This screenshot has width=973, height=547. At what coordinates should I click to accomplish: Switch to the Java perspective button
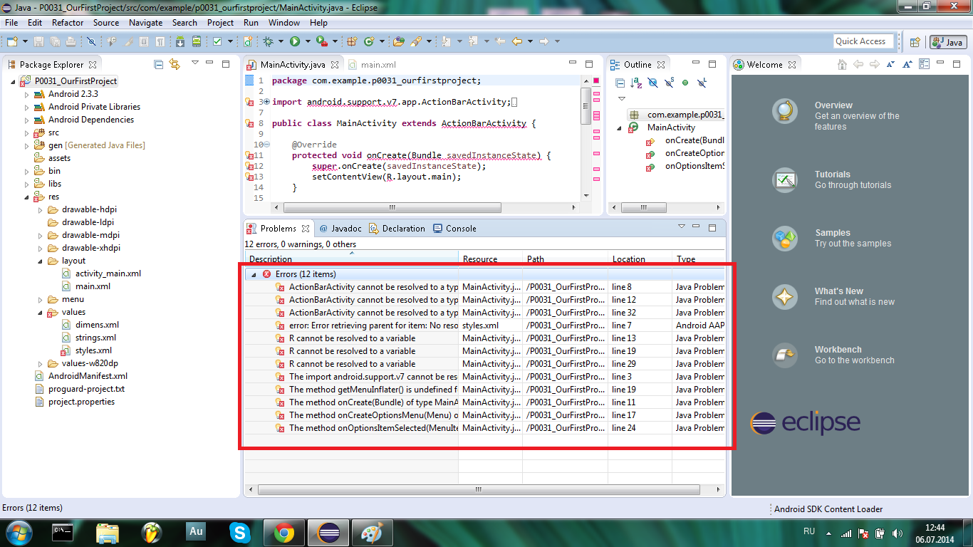tap(947, 42)
